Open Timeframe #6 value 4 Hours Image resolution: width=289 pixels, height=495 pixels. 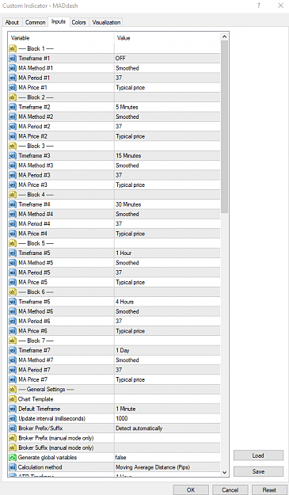click(167, 302)
